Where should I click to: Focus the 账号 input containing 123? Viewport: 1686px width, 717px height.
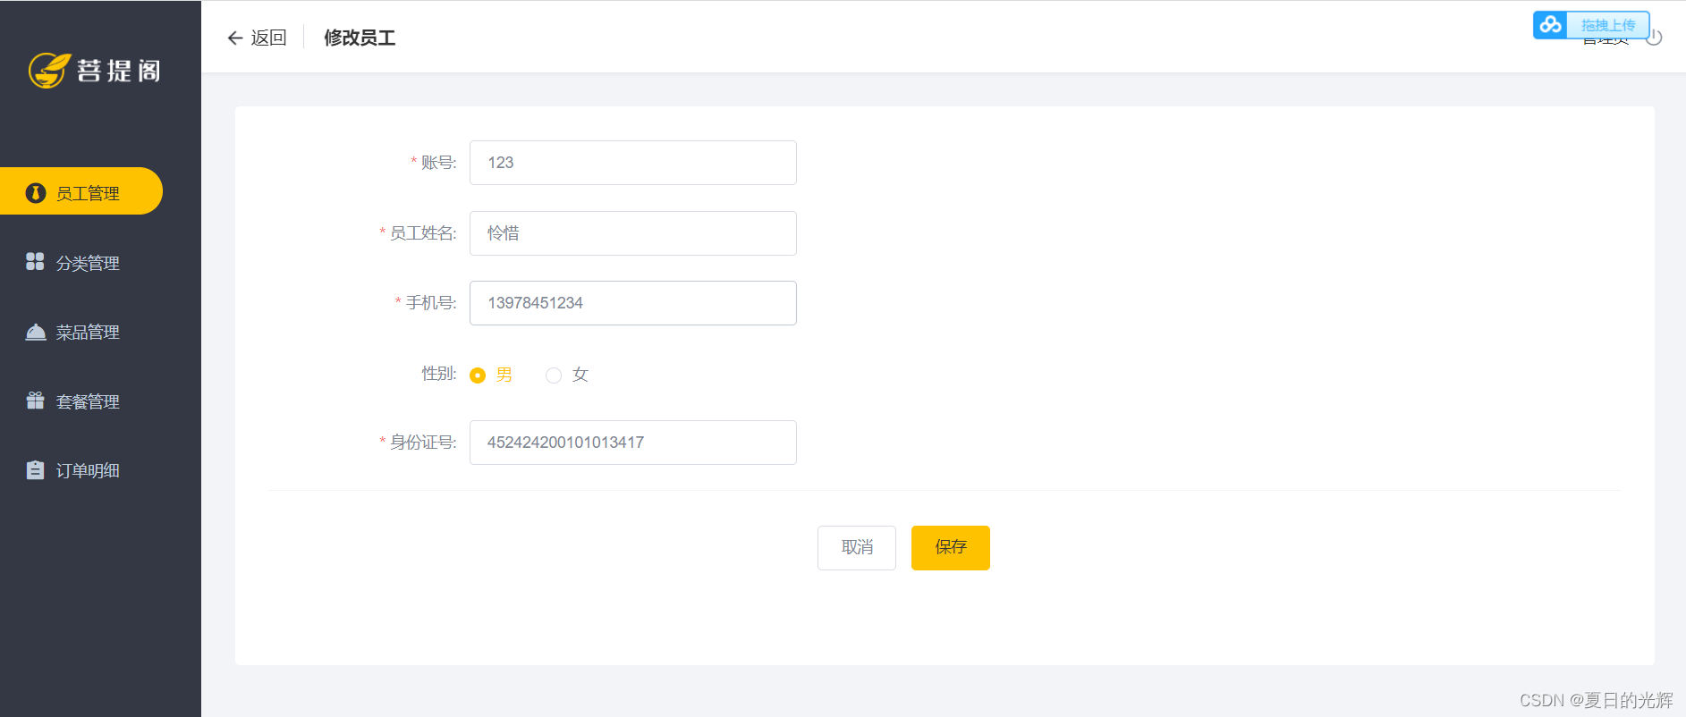(633, 163)
